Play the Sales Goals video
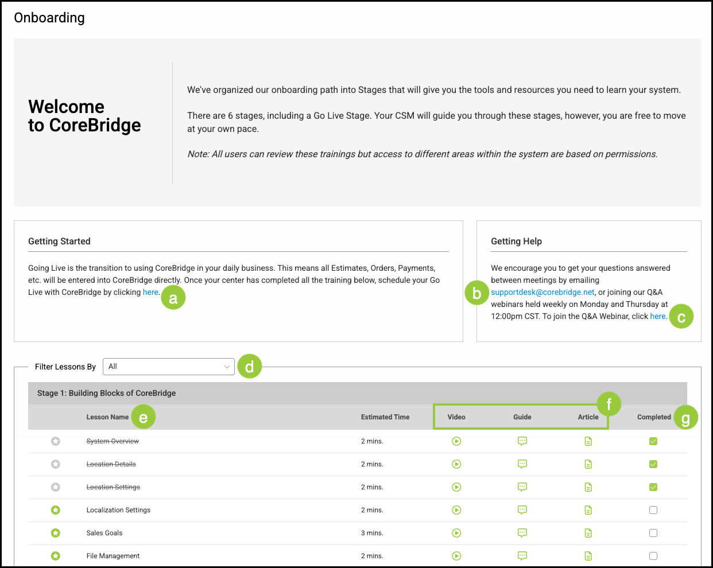Viewport: 713px width, 568px height. pyautogui.click(x=456, y=533)
